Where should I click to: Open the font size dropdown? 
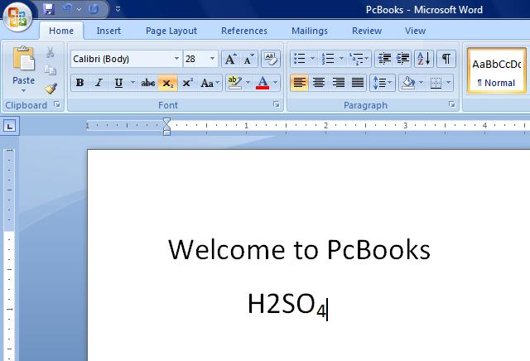tap(212, 59)
